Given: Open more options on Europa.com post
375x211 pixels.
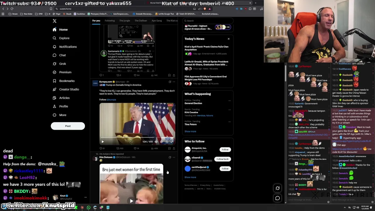Looking at the screenshot, I should (174, 82).
